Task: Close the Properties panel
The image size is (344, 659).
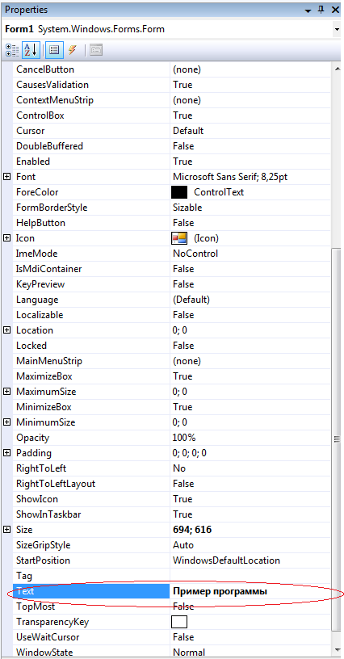Action: pos(336,10)
